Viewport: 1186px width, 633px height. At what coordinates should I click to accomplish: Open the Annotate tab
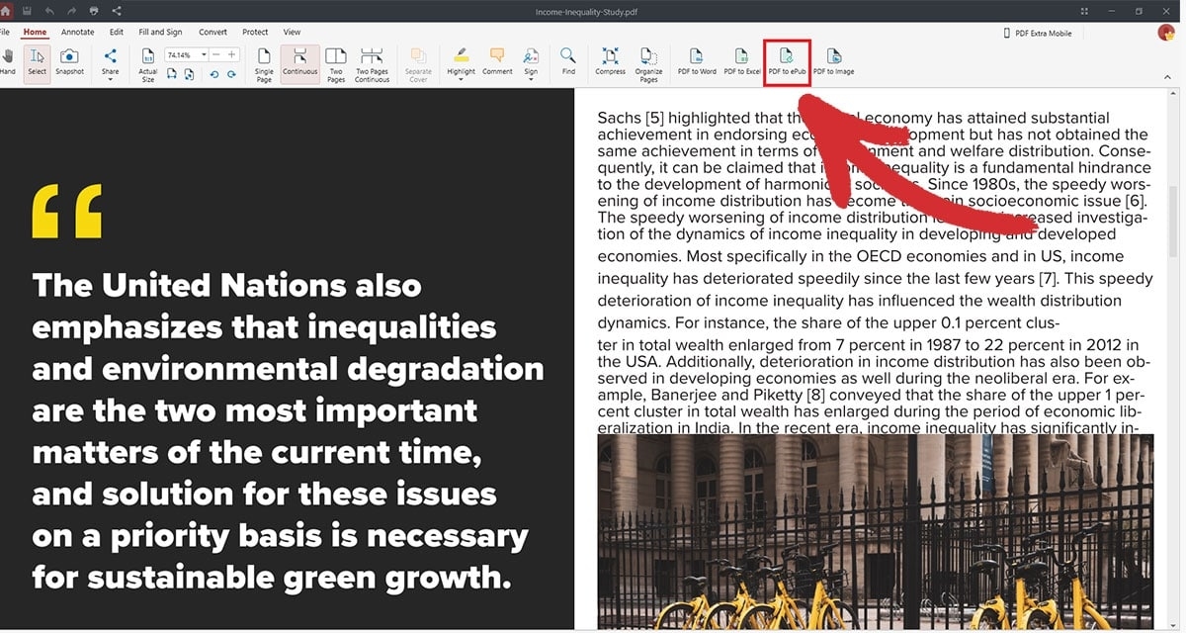[x=78, y=32]
